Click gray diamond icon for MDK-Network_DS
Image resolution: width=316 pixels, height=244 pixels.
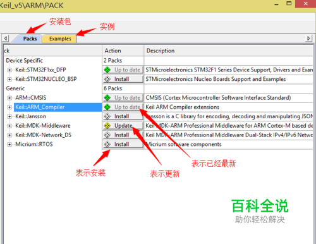(x=107, y=135)
